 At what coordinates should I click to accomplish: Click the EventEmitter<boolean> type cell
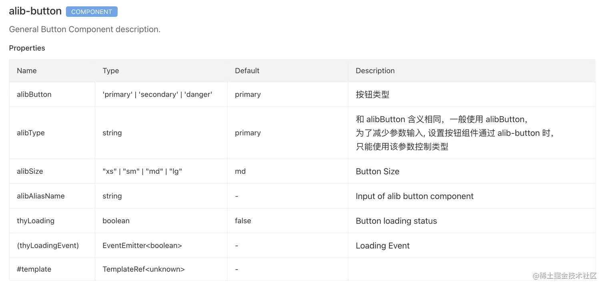[142, 245]
